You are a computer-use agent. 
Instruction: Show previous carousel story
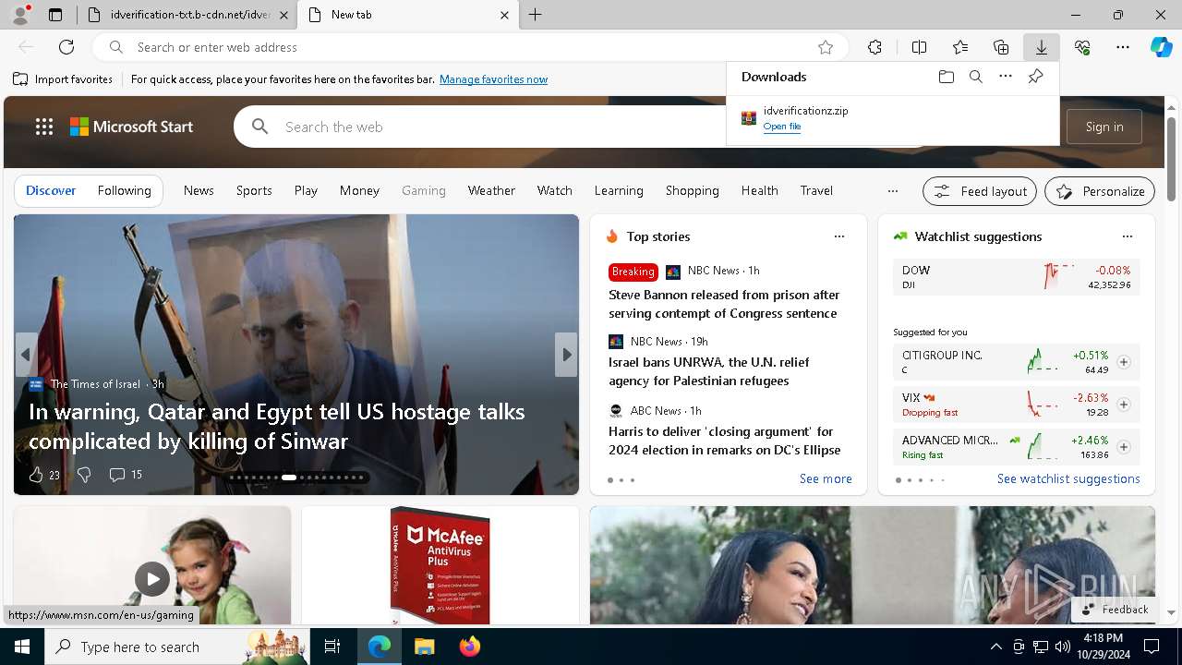[x=26, y=355]
